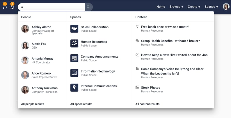Open 'How to Keep a New Hire Excited'

(x=174, y=55)
